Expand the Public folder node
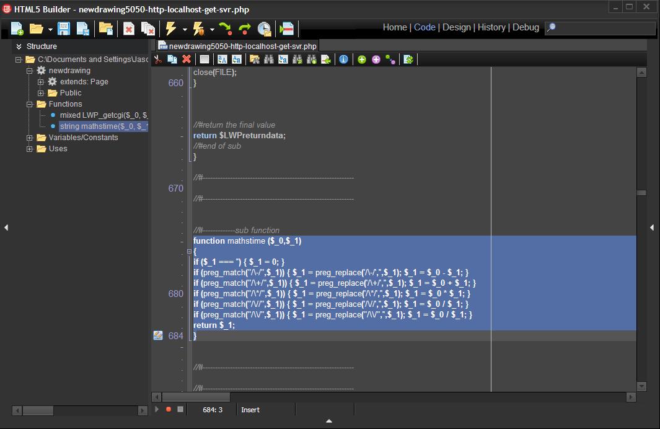 tap(41, 93)
